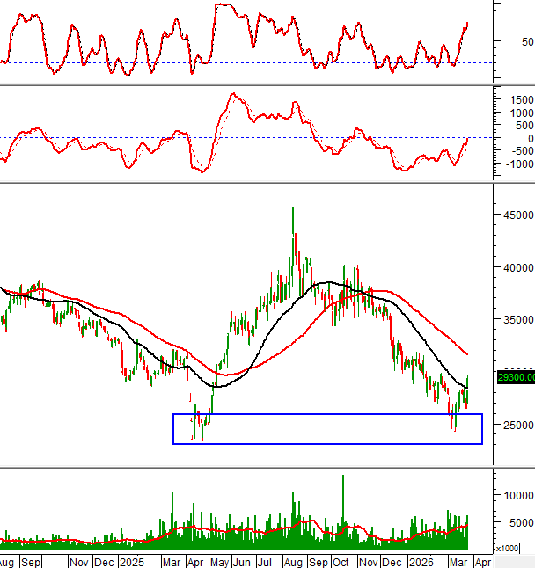Click the May label on the time axis
Viewport: 535px width, 568px height.
[x=219, y=561]
